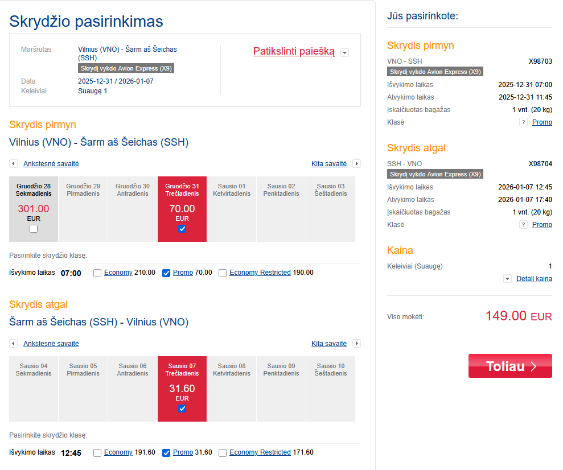Click outbound Economy Restricted class link

pyautogui.click(x=260, y=273)
